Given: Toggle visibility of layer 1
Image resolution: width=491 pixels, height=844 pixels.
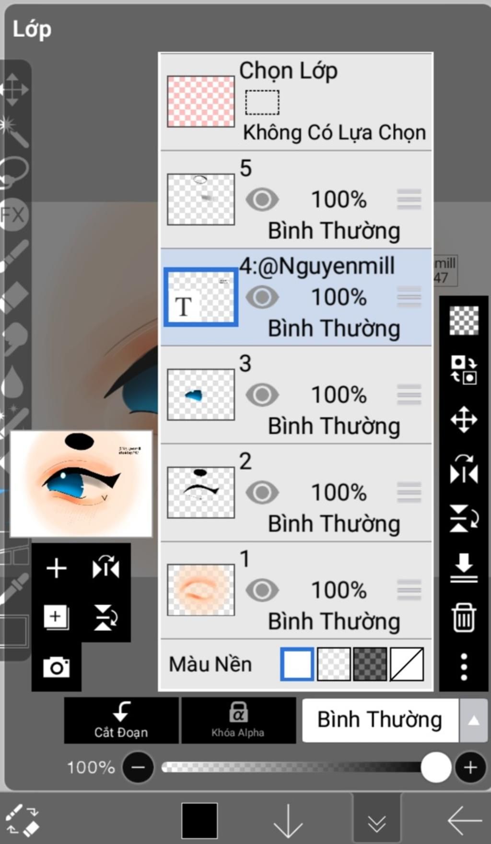Looking at the screenshot, I should pos(262,590).
